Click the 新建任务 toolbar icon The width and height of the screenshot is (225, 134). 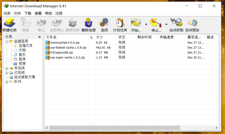pos(10,23)
